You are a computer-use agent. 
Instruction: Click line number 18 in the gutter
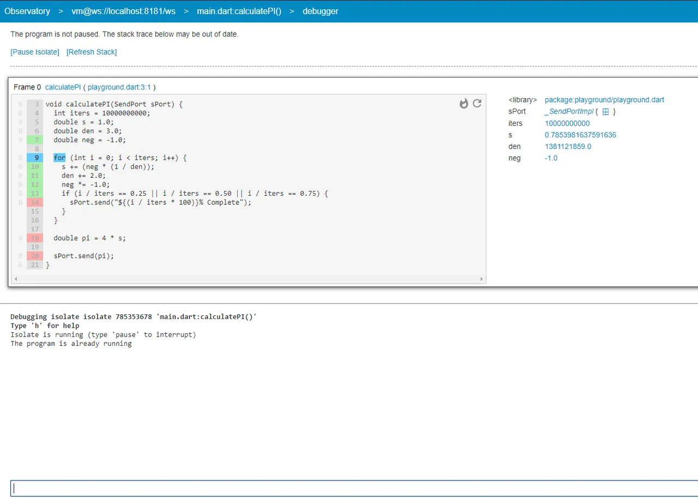(x=35, y=238)
